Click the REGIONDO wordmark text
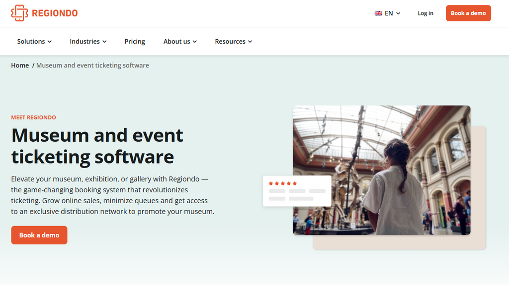Image resolution: width=509 pixels, height=285 pixels. [x=55, y=13]
